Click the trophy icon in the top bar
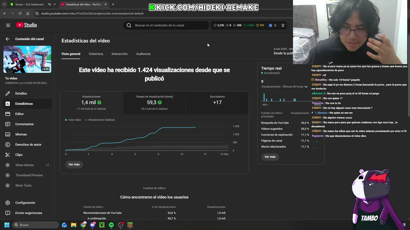 [283, 25]
